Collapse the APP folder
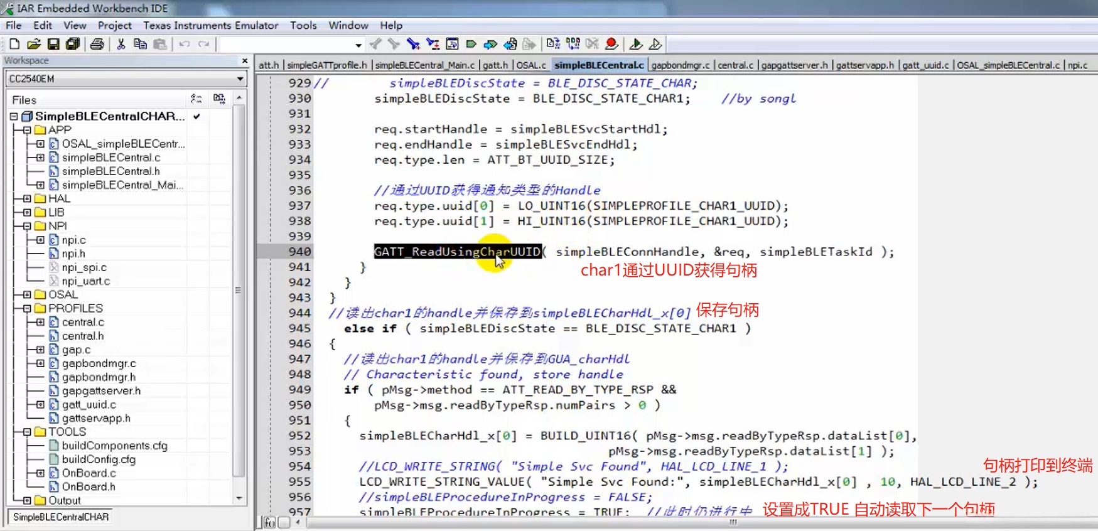This screenshot has height=531, width=1098. click(27, 130)
